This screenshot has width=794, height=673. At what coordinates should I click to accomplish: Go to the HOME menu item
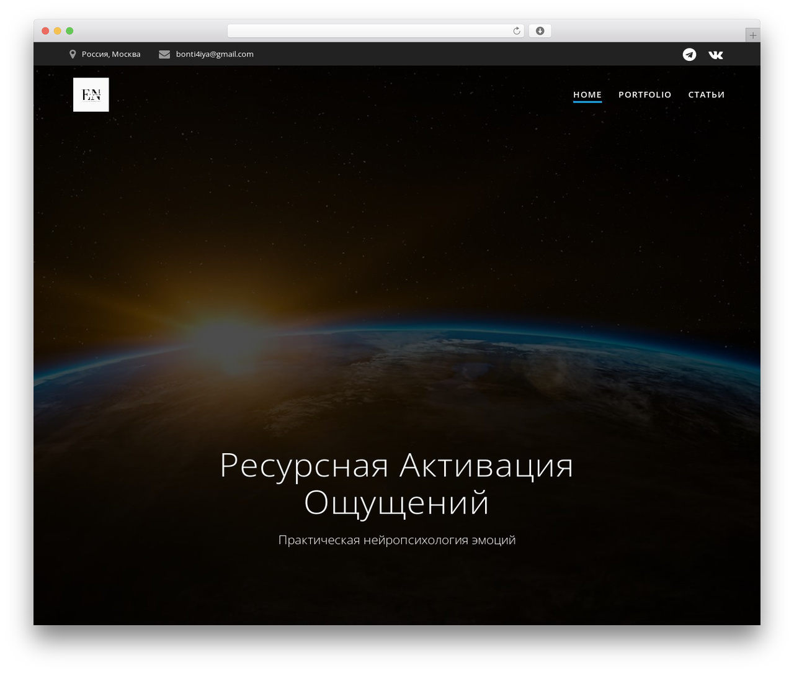[587, 94]
